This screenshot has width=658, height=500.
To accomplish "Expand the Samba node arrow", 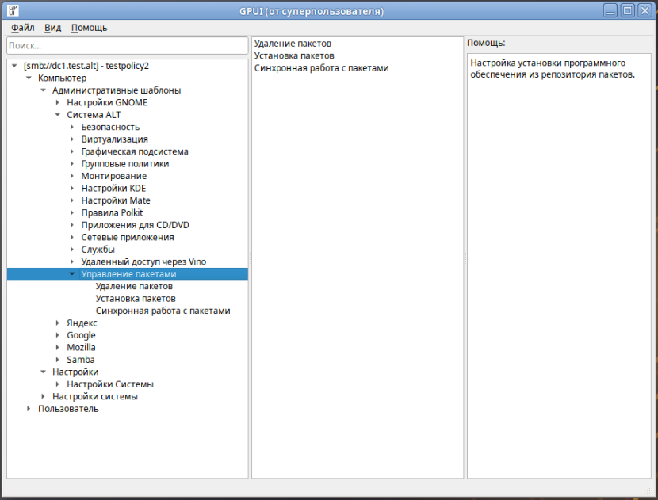I will (58, 360).
